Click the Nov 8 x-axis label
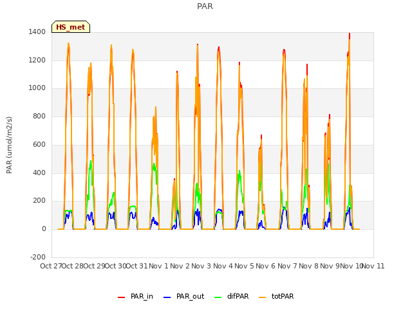Image resolution: width=412 pixels, height=309 pixels. tap(309, 266)
